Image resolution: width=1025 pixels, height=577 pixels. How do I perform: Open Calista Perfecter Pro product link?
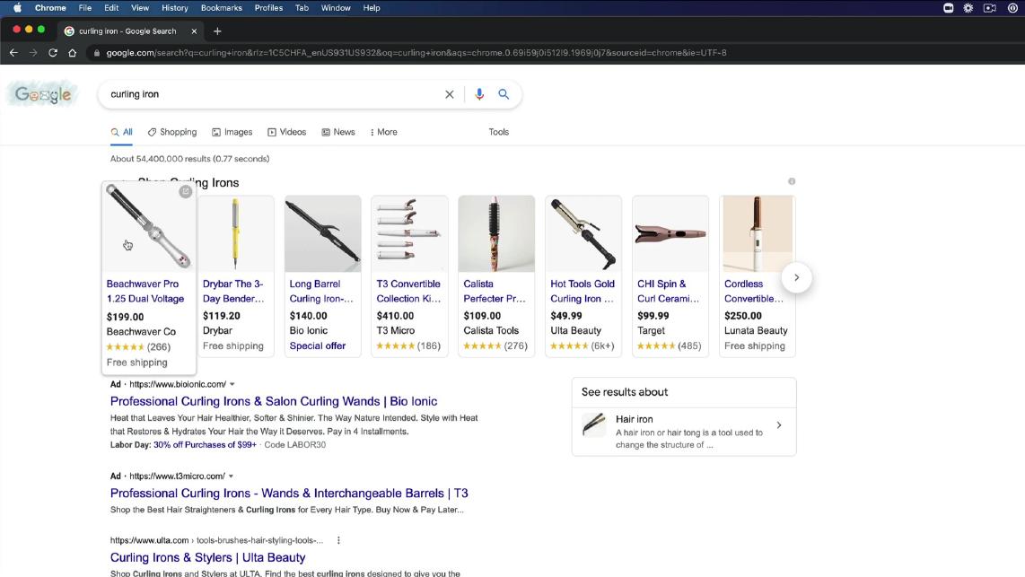495,292
